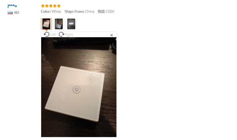
Task: Click the power symbol on the switch photo
Action: tap(76, 90)
